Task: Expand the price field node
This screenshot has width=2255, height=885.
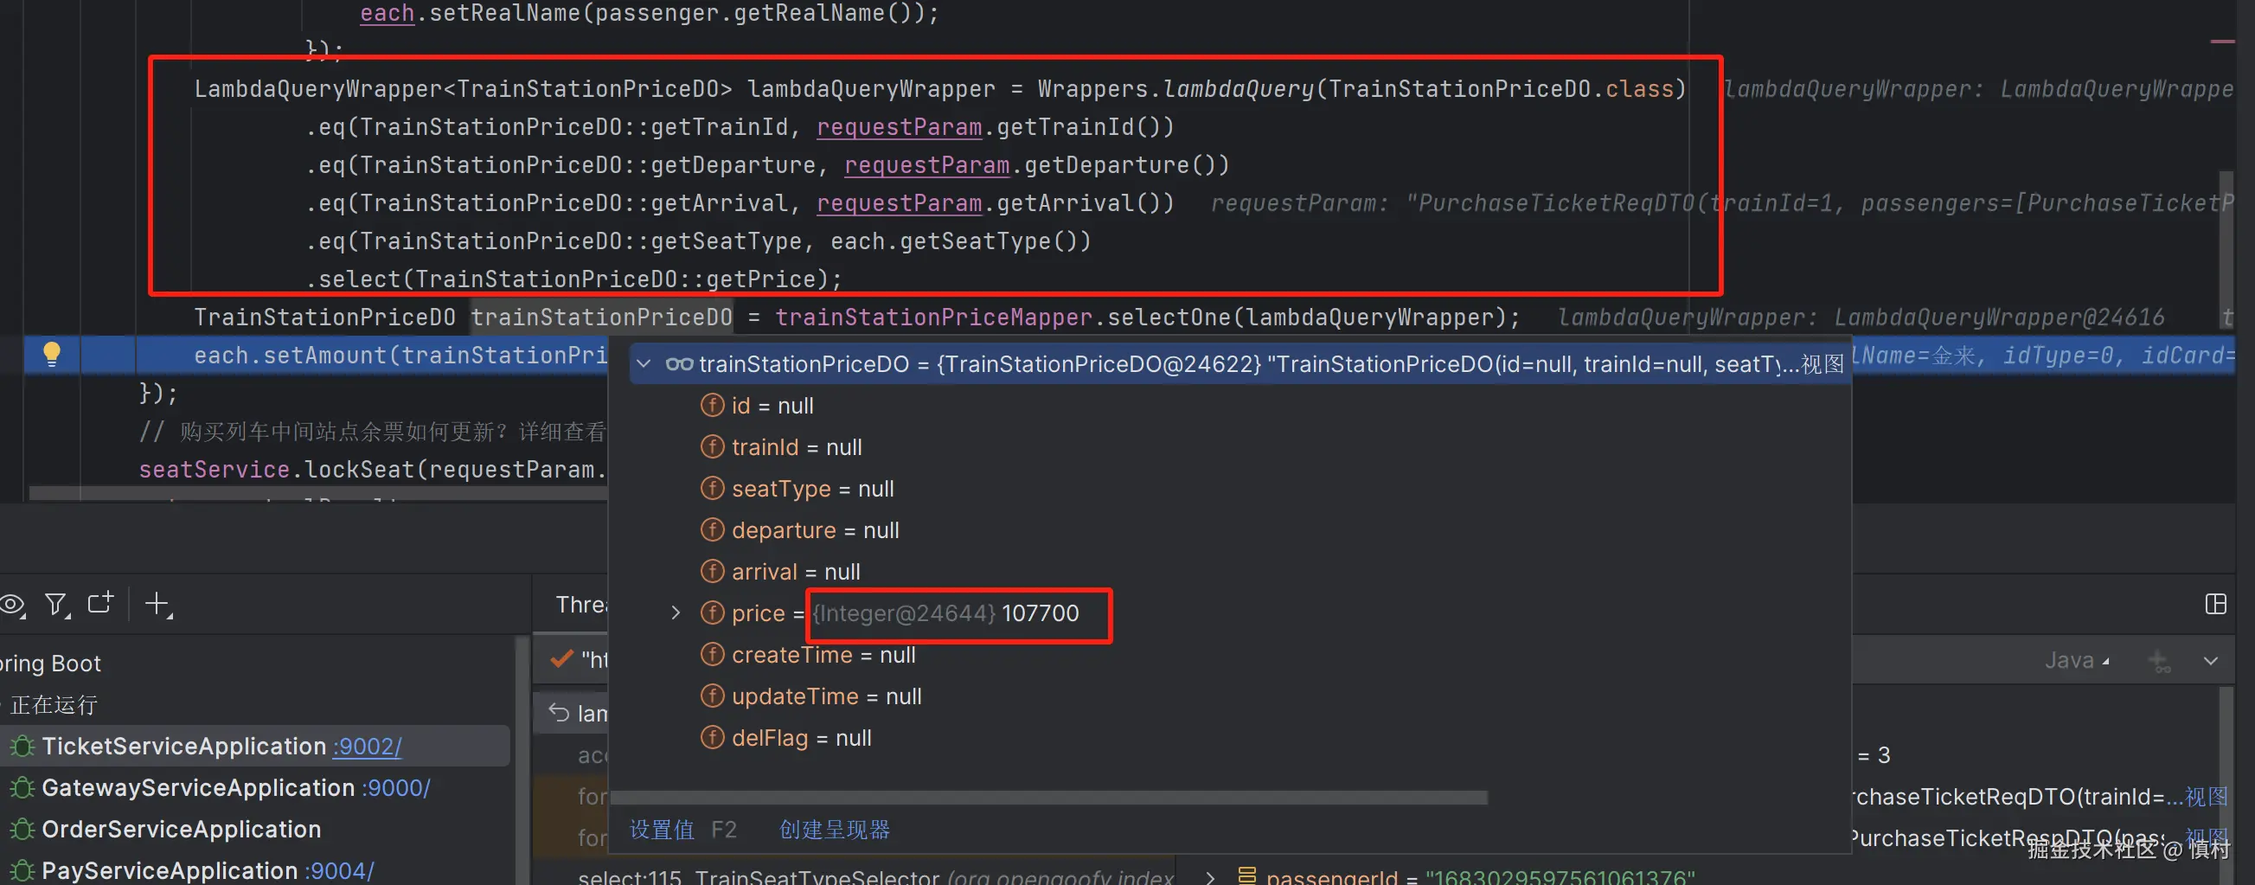Action: (x=675, y=612)
